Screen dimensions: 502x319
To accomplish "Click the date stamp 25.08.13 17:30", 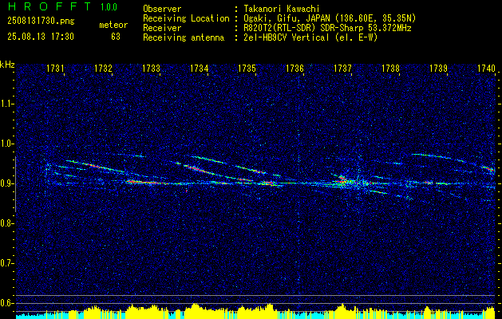I will click(41, 37).
